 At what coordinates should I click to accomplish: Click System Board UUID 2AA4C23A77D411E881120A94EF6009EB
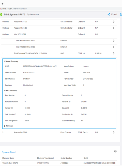[99, 163]
